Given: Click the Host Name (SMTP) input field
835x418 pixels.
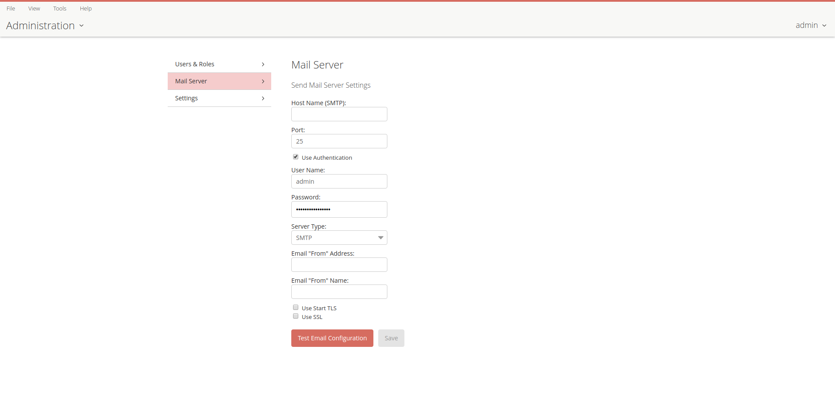Looking at the screenshot, I should coord(339,114).
